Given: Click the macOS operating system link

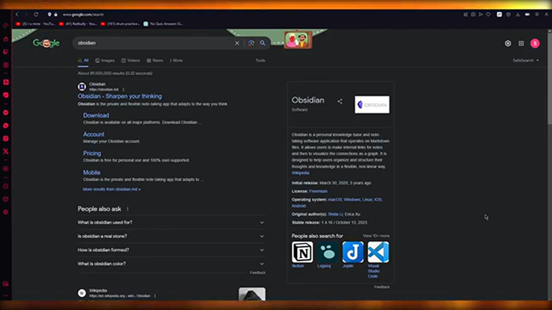Looking at the screenshot, I should (335, 199).
